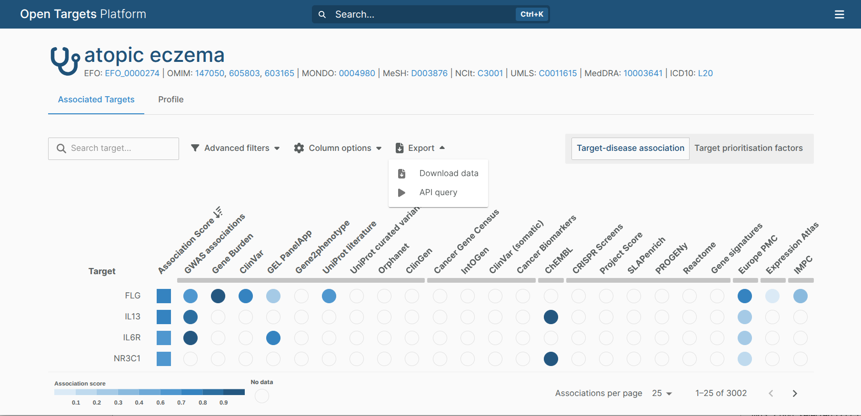The image size is (861, 416).
Task: Switch to Target-disease association view
Action: [630, 148]
